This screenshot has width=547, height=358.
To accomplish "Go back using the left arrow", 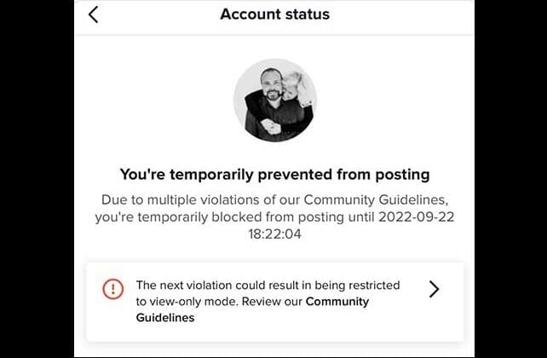I will click(x=93, y=14).
